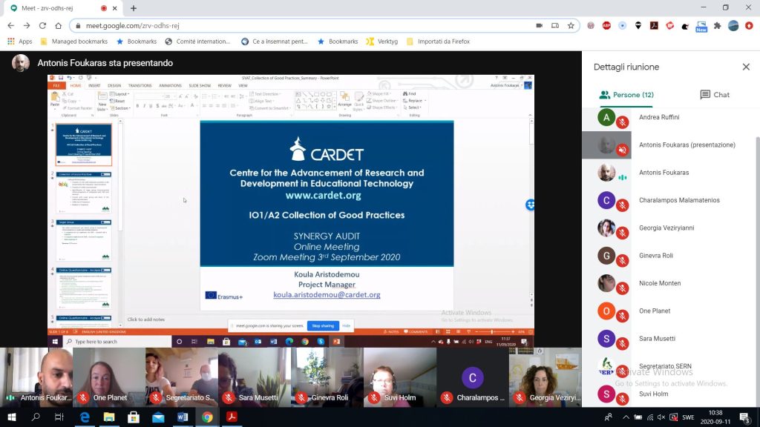Screen dimensions: 760x427
Task: Open a new browser tab with plus
Action: [x=134, y=8]
